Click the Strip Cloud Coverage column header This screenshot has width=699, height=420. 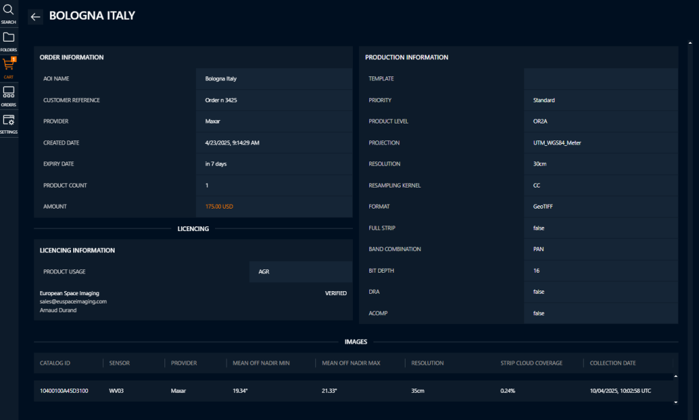click(531, 363)
